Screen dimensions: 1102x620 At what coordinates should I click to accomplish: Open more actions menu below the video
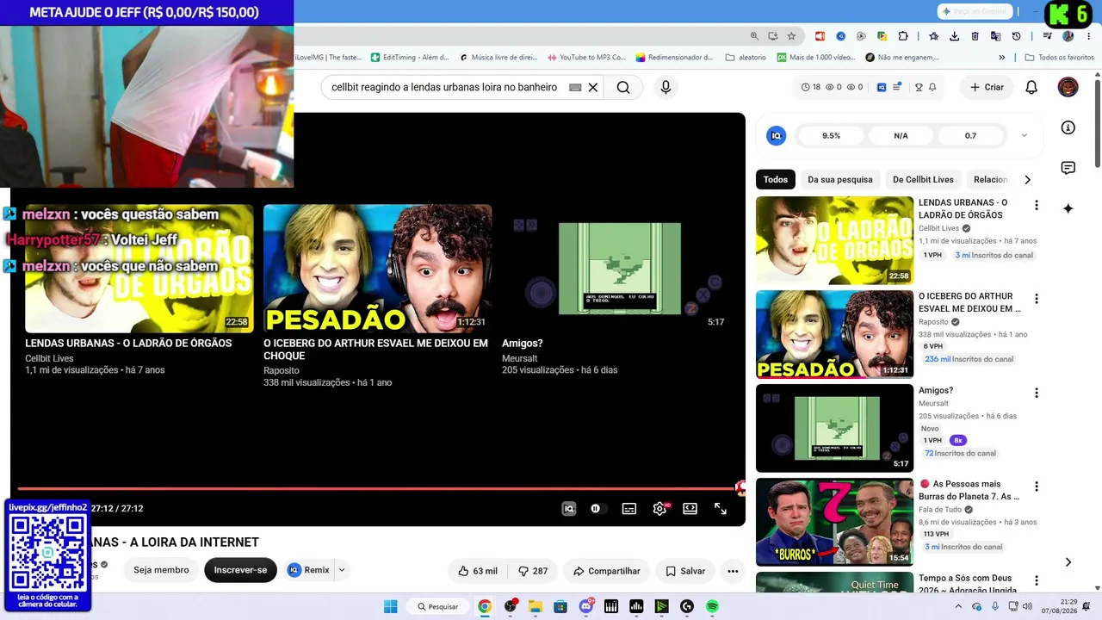coord(733,571)
